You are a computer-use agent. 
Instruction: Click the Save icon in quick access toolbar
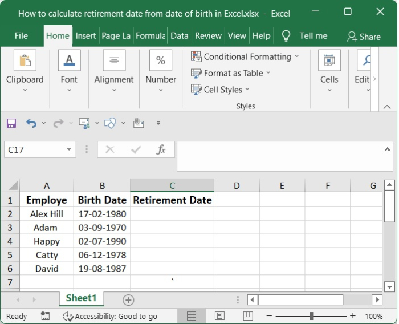pos(11,123)
